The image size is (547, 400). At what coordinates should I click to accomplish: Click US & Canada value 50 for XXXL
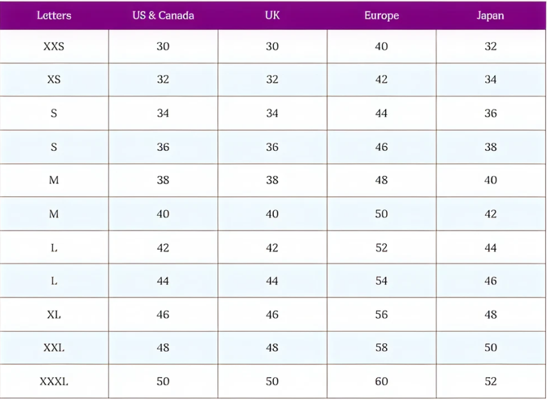(163, 382)
